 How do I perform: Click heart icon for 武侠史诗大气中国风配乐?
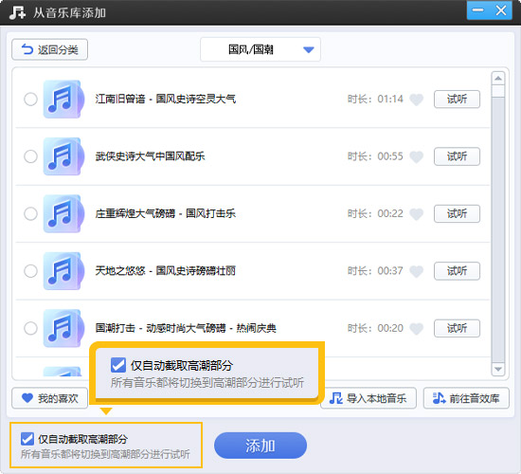pos(416,156)
